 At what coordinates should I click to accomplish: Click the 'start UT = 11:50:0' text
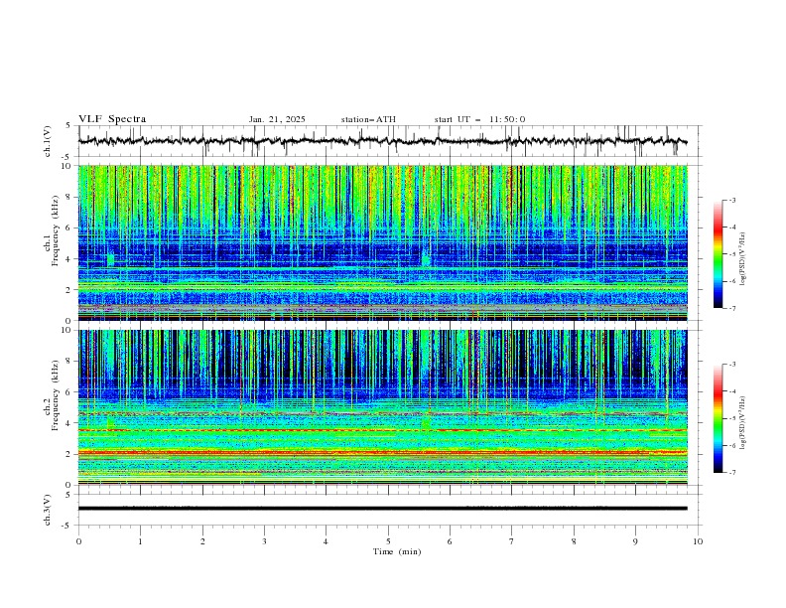coord(479,119)
